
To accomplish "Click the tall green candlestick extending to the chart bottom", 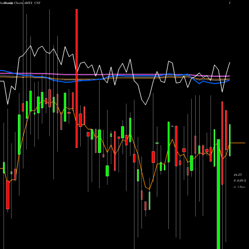I will coord(219,194).
